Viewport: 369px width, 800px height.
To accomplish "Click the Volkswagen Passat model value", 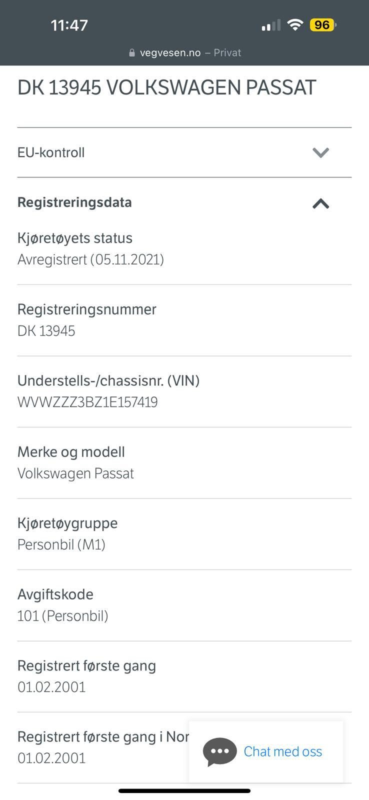I will pos(75,473).
